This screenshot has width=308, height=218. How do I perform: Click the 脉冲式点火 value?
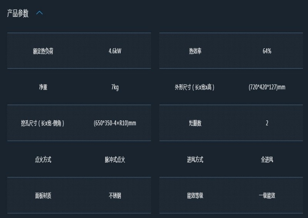pyautogui.click(x=115, y=160)
